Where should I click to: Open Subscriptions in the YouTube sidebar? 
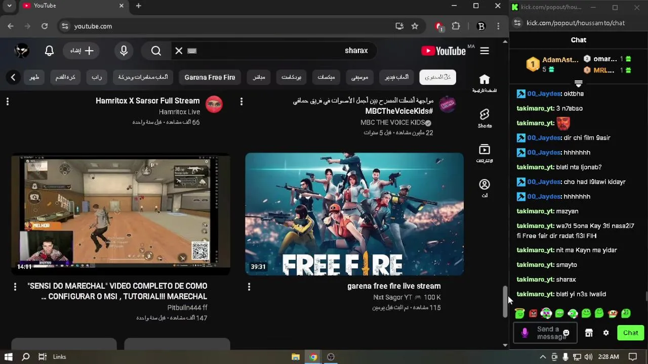pyautogui.click(x=484, y=153)
